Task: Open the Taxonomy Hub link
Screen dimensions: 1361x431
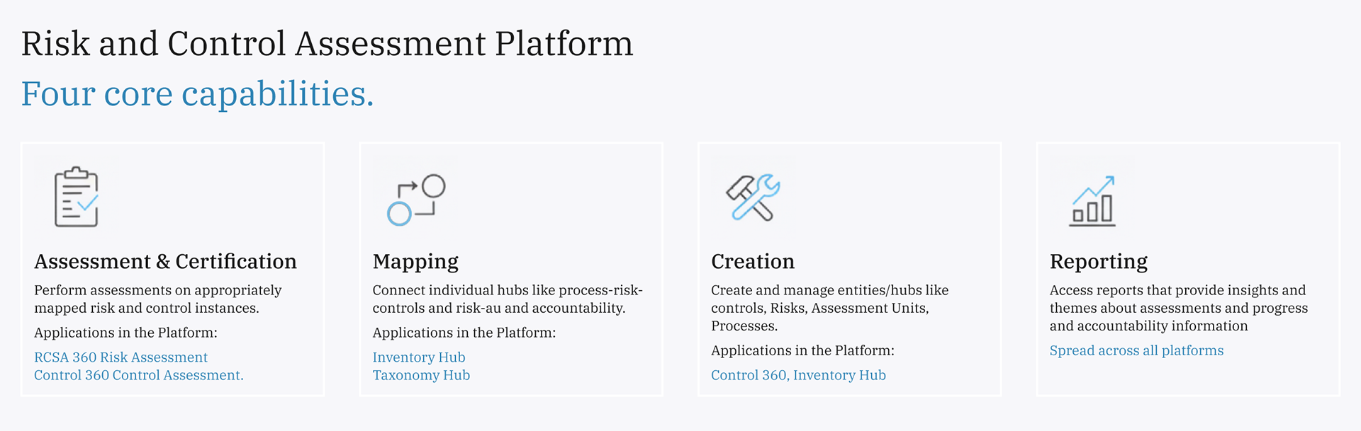Action: point(421,375)
